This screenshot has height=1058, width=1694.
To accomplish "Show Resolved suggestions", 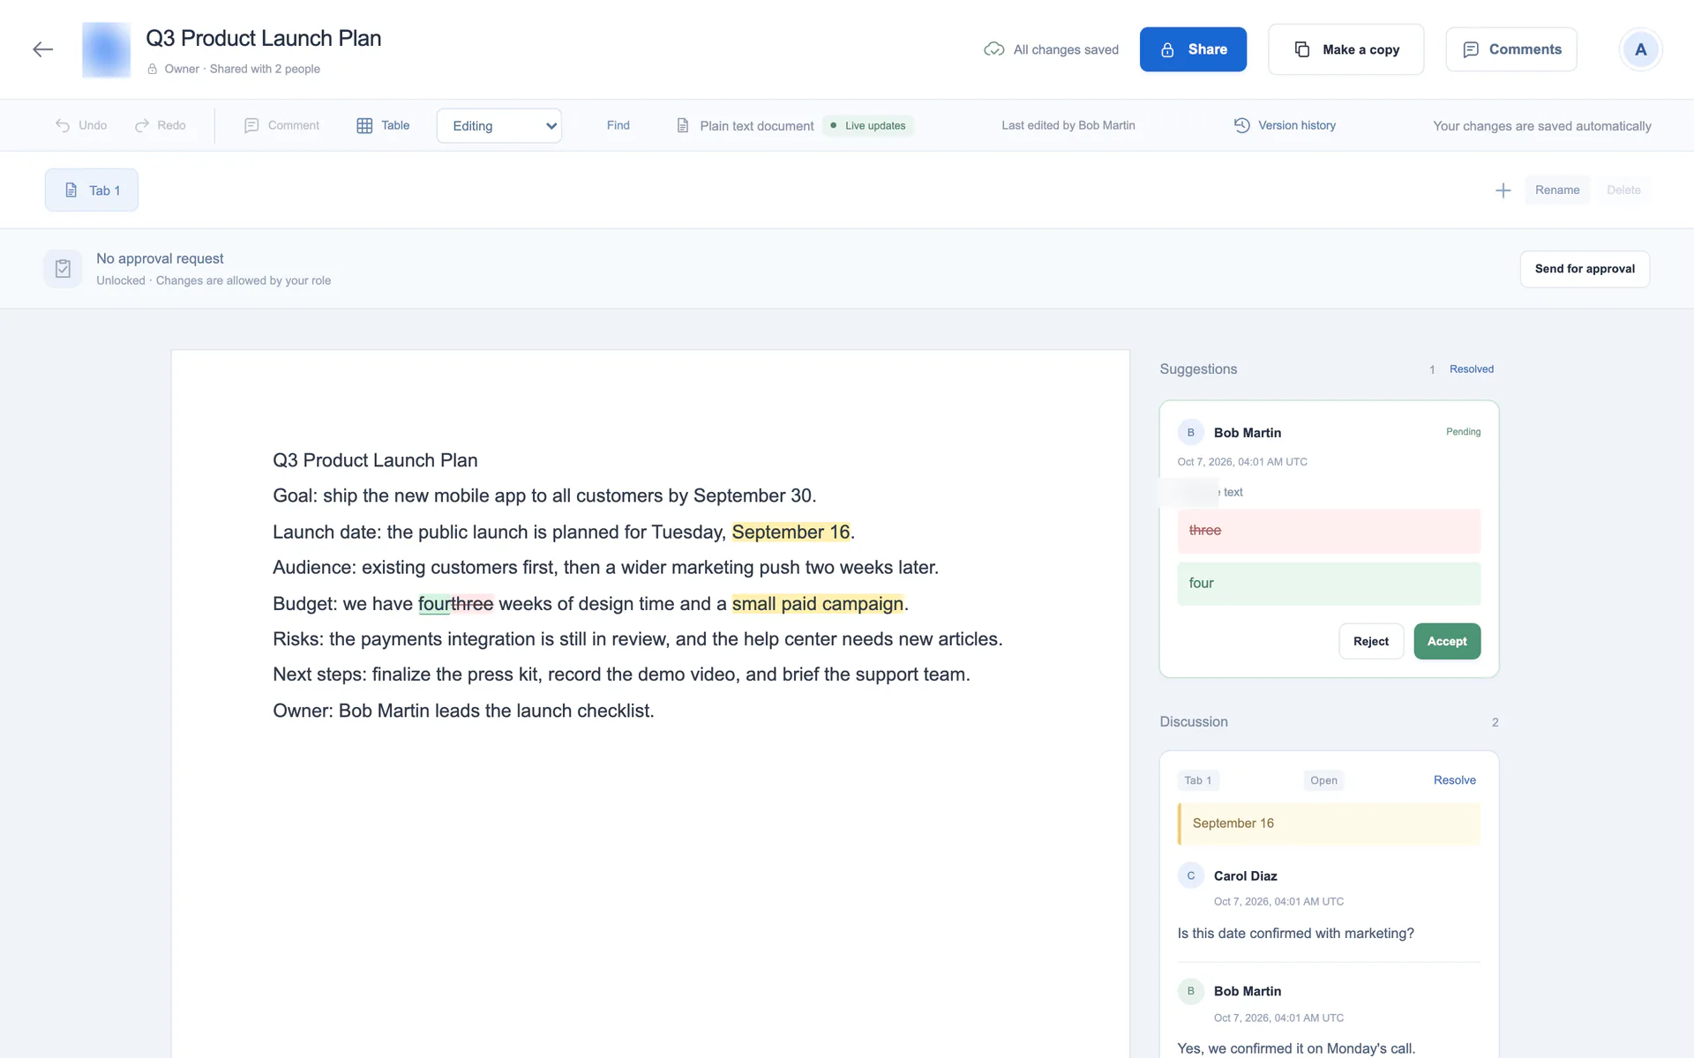I will tap(1471, 369).
